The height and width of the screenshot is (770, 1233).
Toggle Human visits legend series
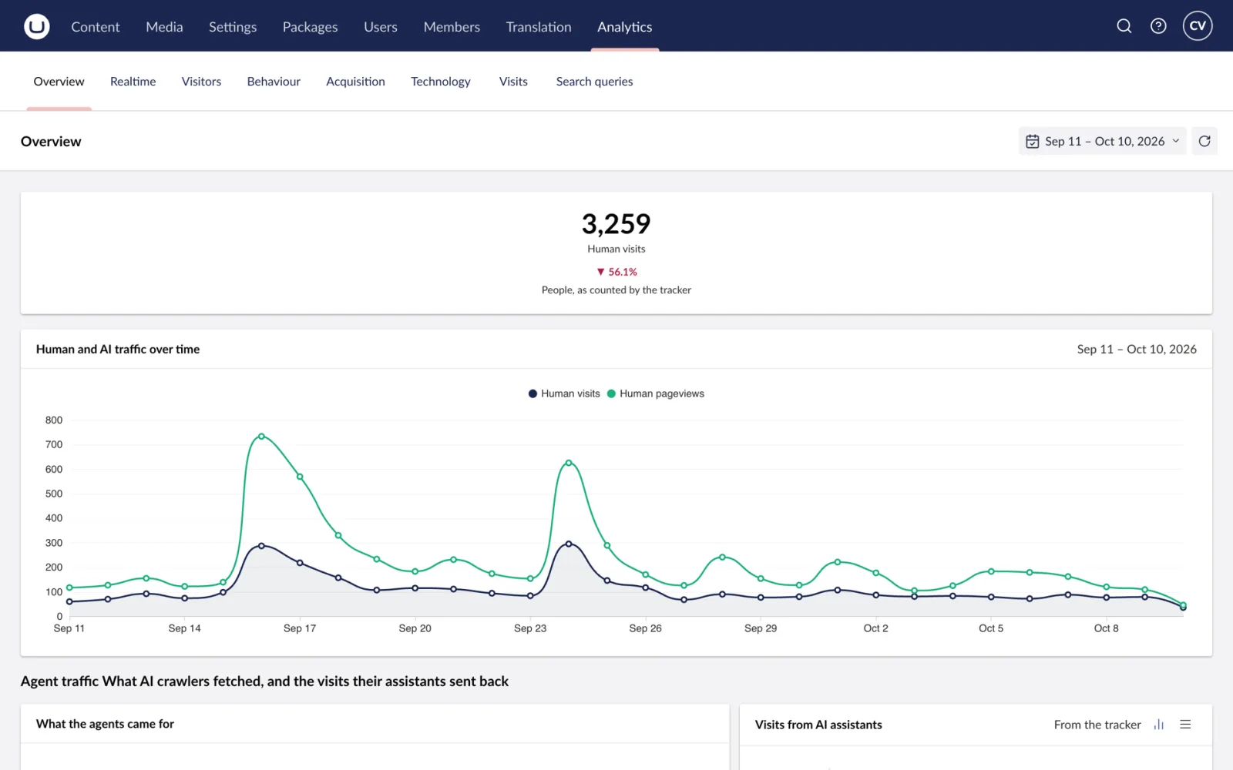pyautogui.click(x=564, y=393)
